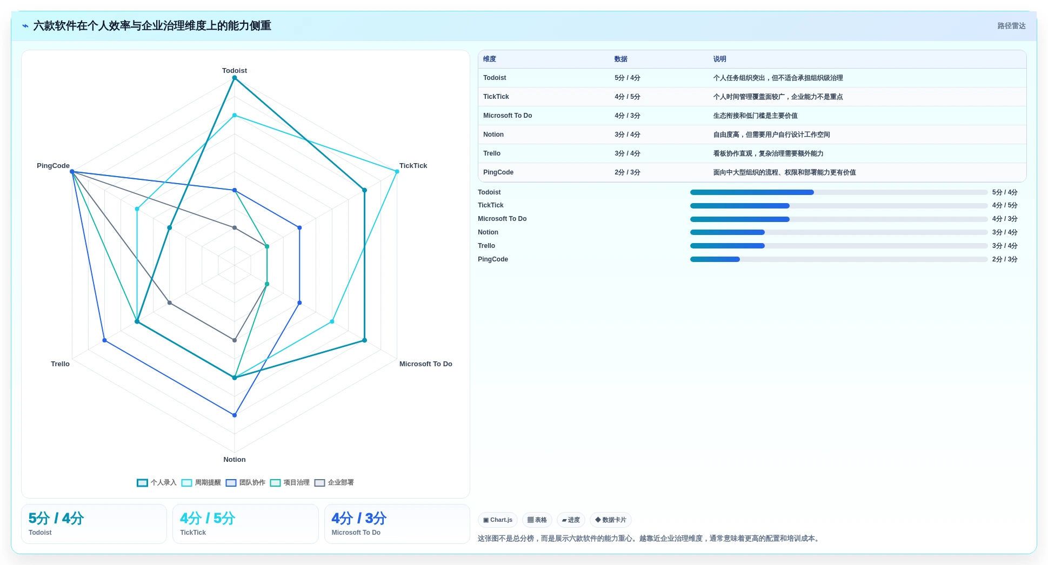The width and height of the screenshot is (1048, 565).
Task: Select the Trello row in the table
Action: pos(752,153)
